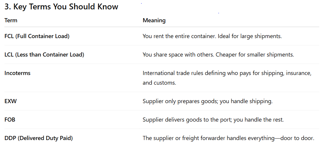323x150 pixels.
Task: Click the "Incoterms" term cell
Action: 17,73
